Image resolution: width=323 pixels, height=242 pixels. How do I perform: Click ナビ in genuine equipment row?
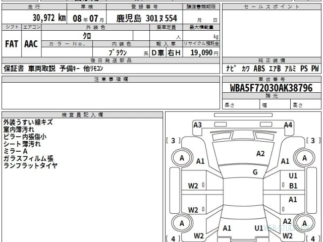click(x=231, y=69)
